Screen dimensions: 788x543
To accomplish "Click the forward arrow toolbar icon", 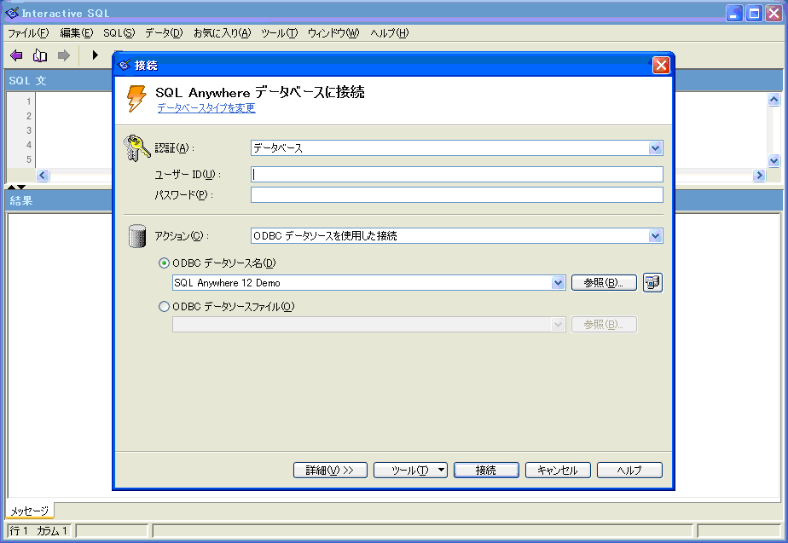I will point(63,55).
